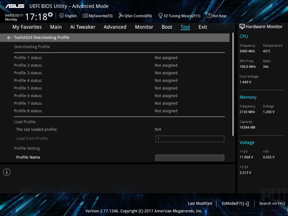This screenshot has height=216, width=288.
Task: Click 'The last loaded profile:' label
Action: pyautogui.click(x=37, y=130)
